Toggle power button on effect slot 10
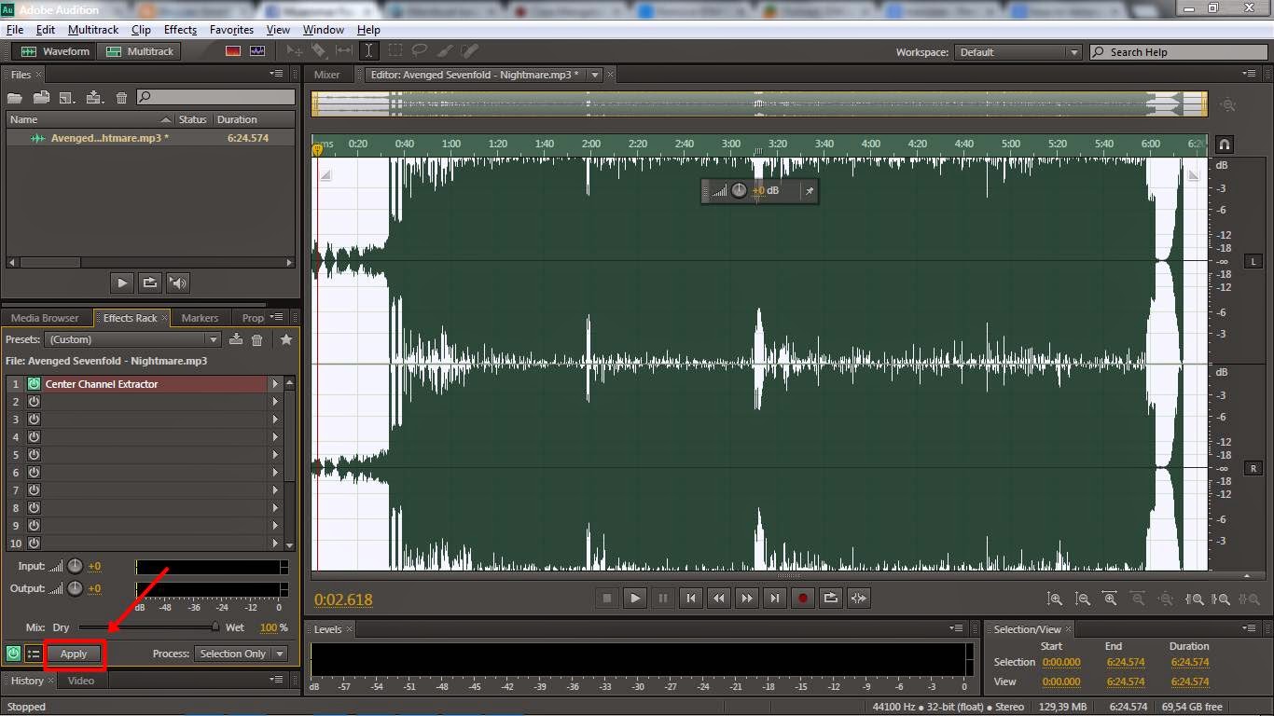The height and width of the screenshot is (716, 1274). click(x=34, y=543)
